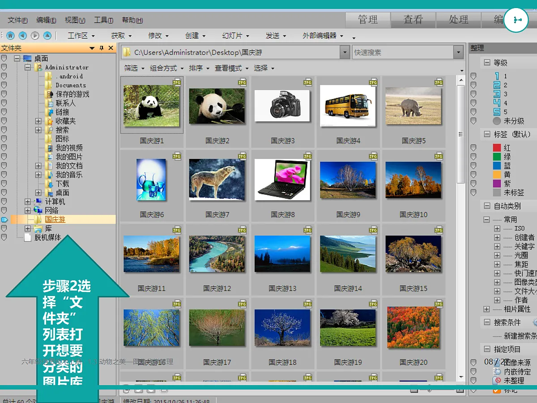This screenshot has width=537, height=403.
Task: Open the 组合方式 group-by dropdown
Action: coord(166,68)
